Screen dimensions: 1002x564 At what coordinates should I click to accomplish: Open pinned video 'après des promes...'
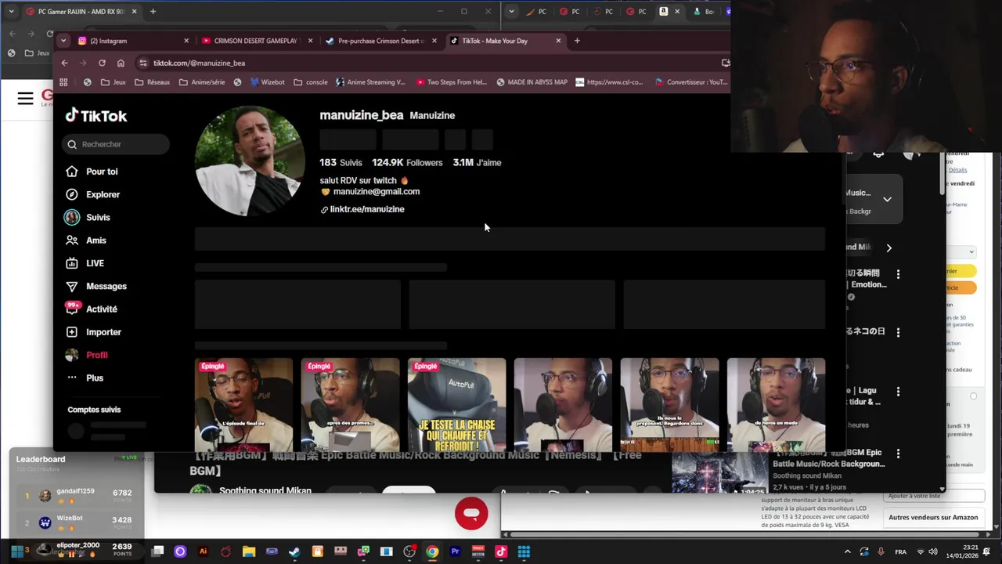[x=350, y=405]
